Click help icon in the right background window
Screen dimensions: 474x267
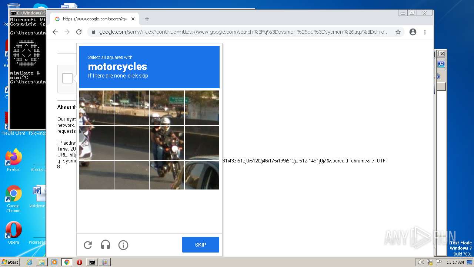pos(437,77)
